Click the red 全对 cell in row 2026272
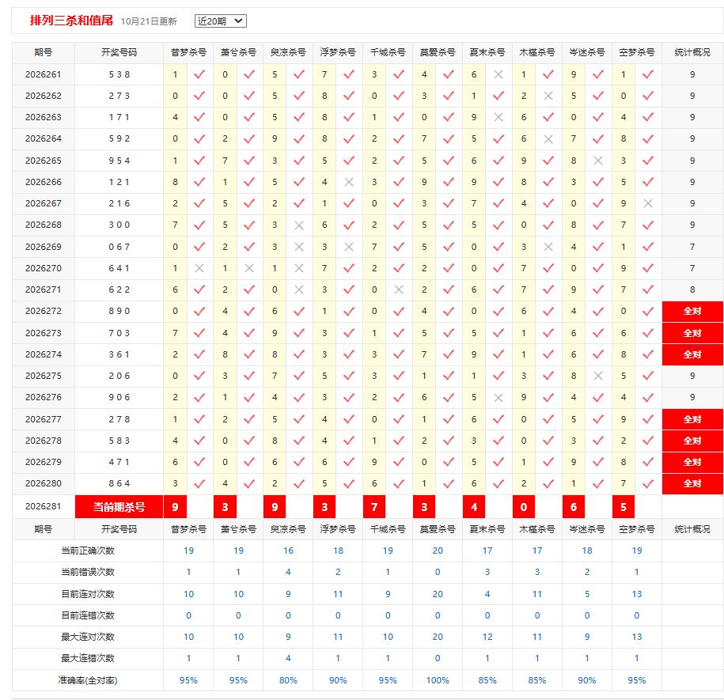Image resolution: width=724 pixels, height=700 pixels. click(x=692, y=312)
